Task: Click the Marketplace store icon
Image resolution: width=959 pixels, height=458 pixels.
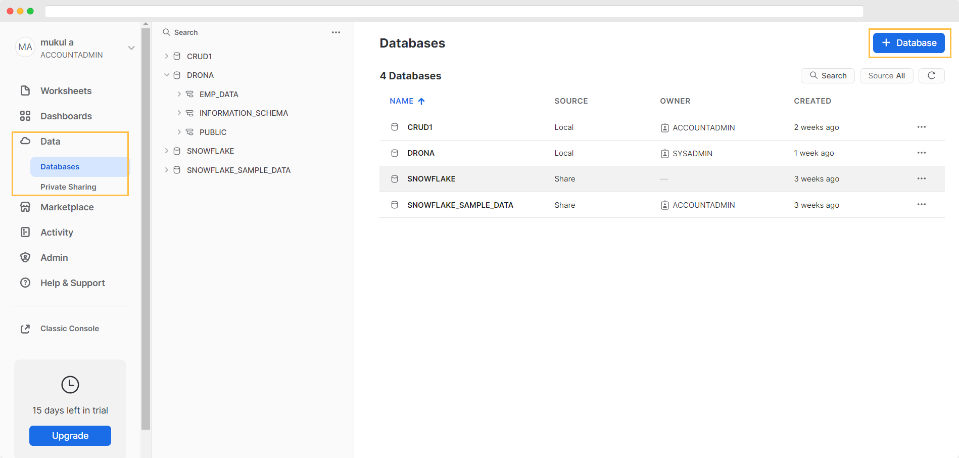Action: (25, 207)
